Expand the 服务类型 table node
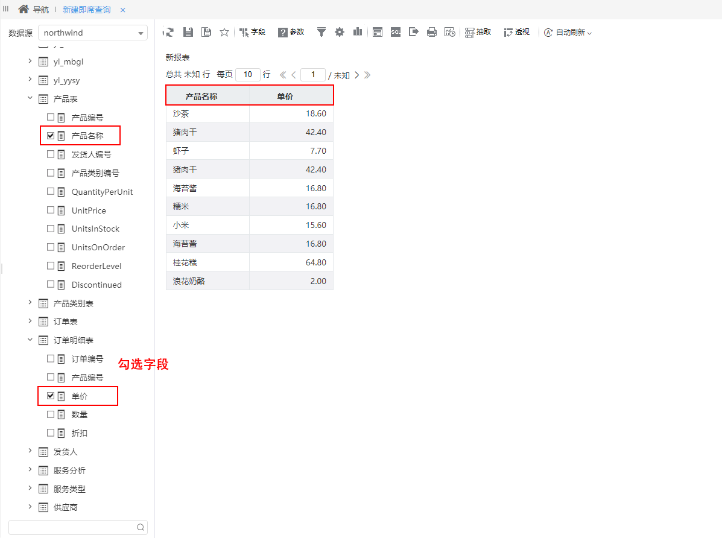 tap(30, 488)
